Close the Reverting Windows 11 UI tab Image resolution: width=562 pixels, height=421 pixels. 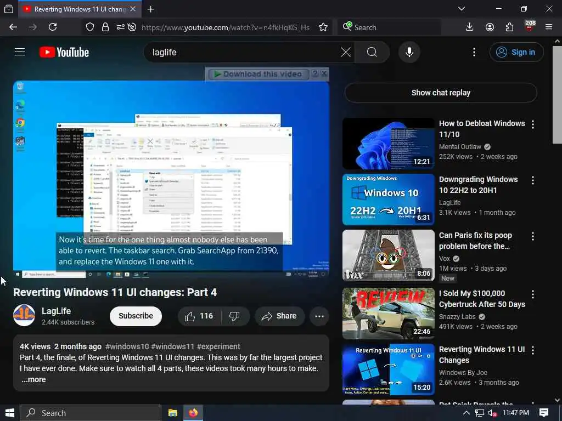pyautogui.click(x=133, y=9)
